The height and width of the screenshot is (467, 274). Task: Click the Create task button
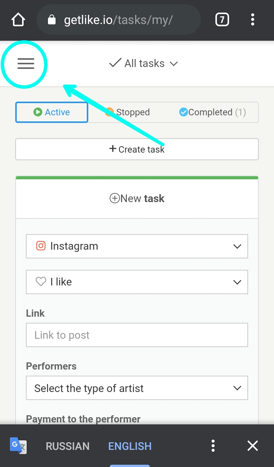[137, 149]
